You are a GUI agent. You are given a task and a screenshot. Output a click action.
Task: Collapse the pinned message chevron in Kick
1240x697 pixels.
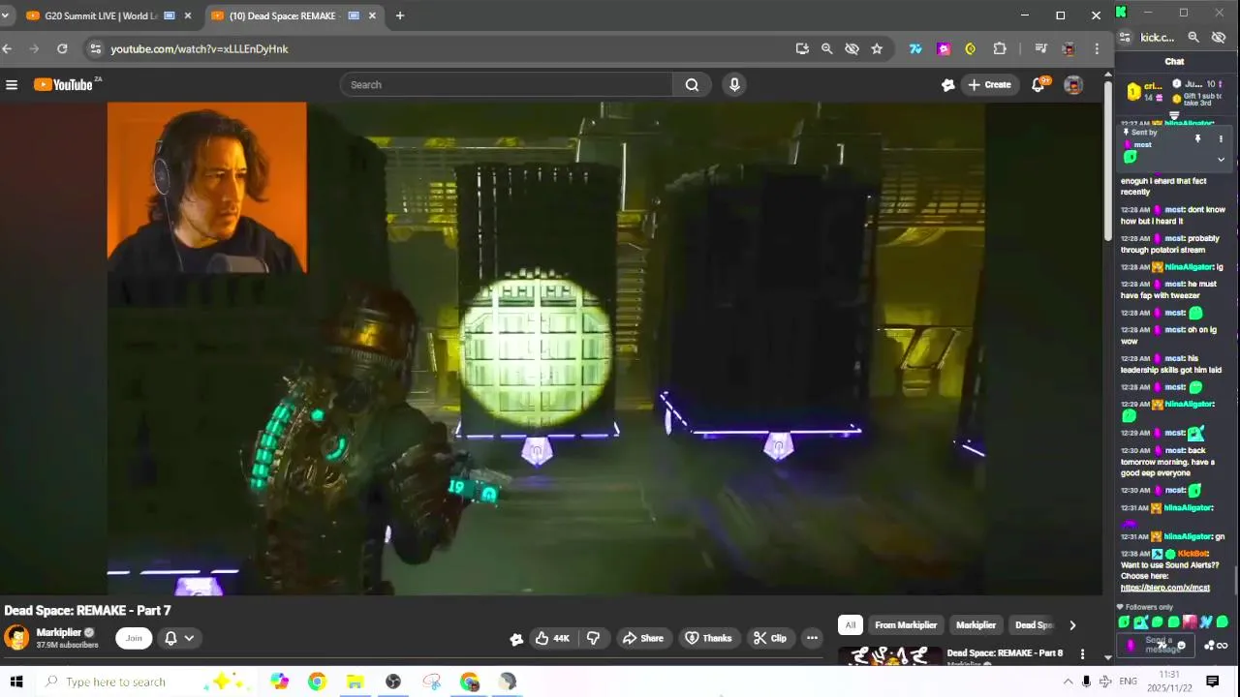(1221, 160)
